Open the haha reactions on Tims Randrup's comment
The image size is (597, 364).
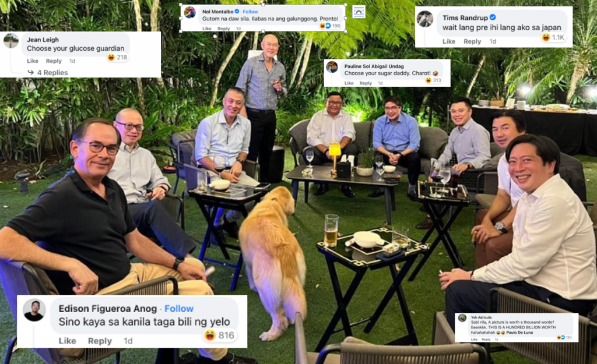pyautogui.click(x=553, y=37)
